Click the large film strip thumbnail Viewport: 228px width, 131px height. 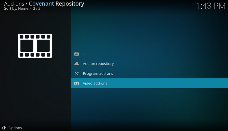35,46
